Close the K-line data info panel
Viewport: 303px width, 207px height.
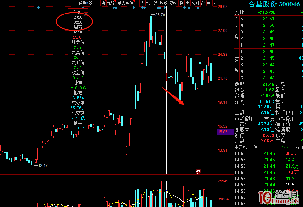click(86, 10)
